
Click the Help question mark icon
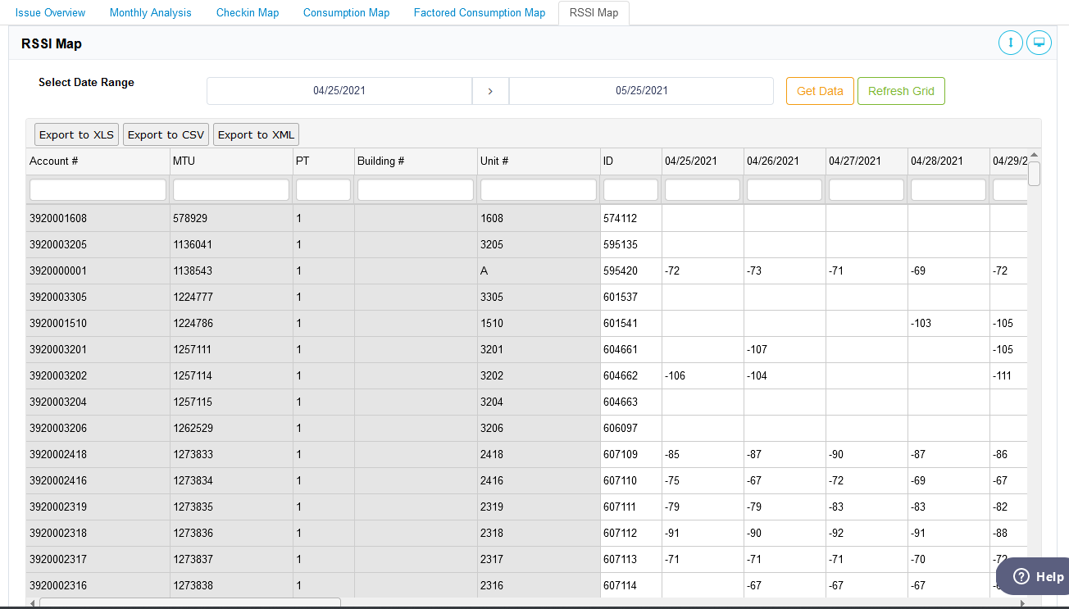coord(1022,575)
